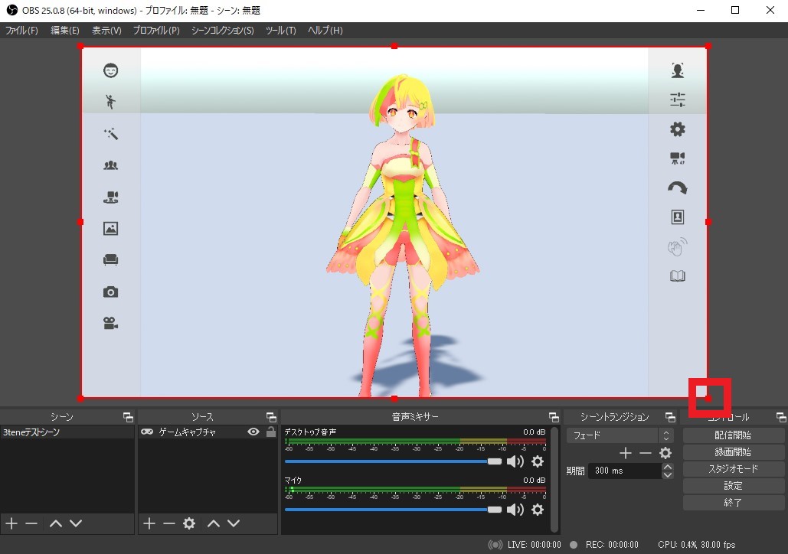Click the webcam icon in right sidebar
Screen dimensions: 788x554
point(678,158)
